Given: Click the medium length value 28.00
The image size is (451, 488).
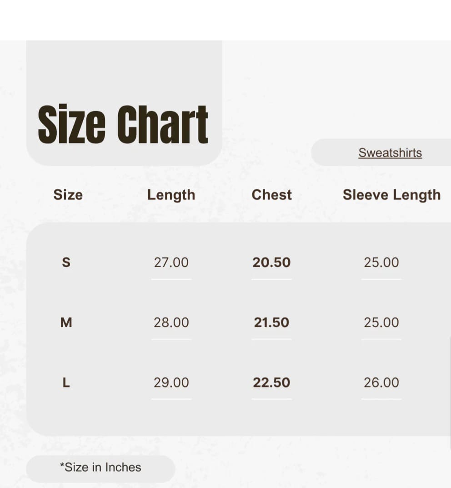Looking at the screenshot, I should coord(171,323).
